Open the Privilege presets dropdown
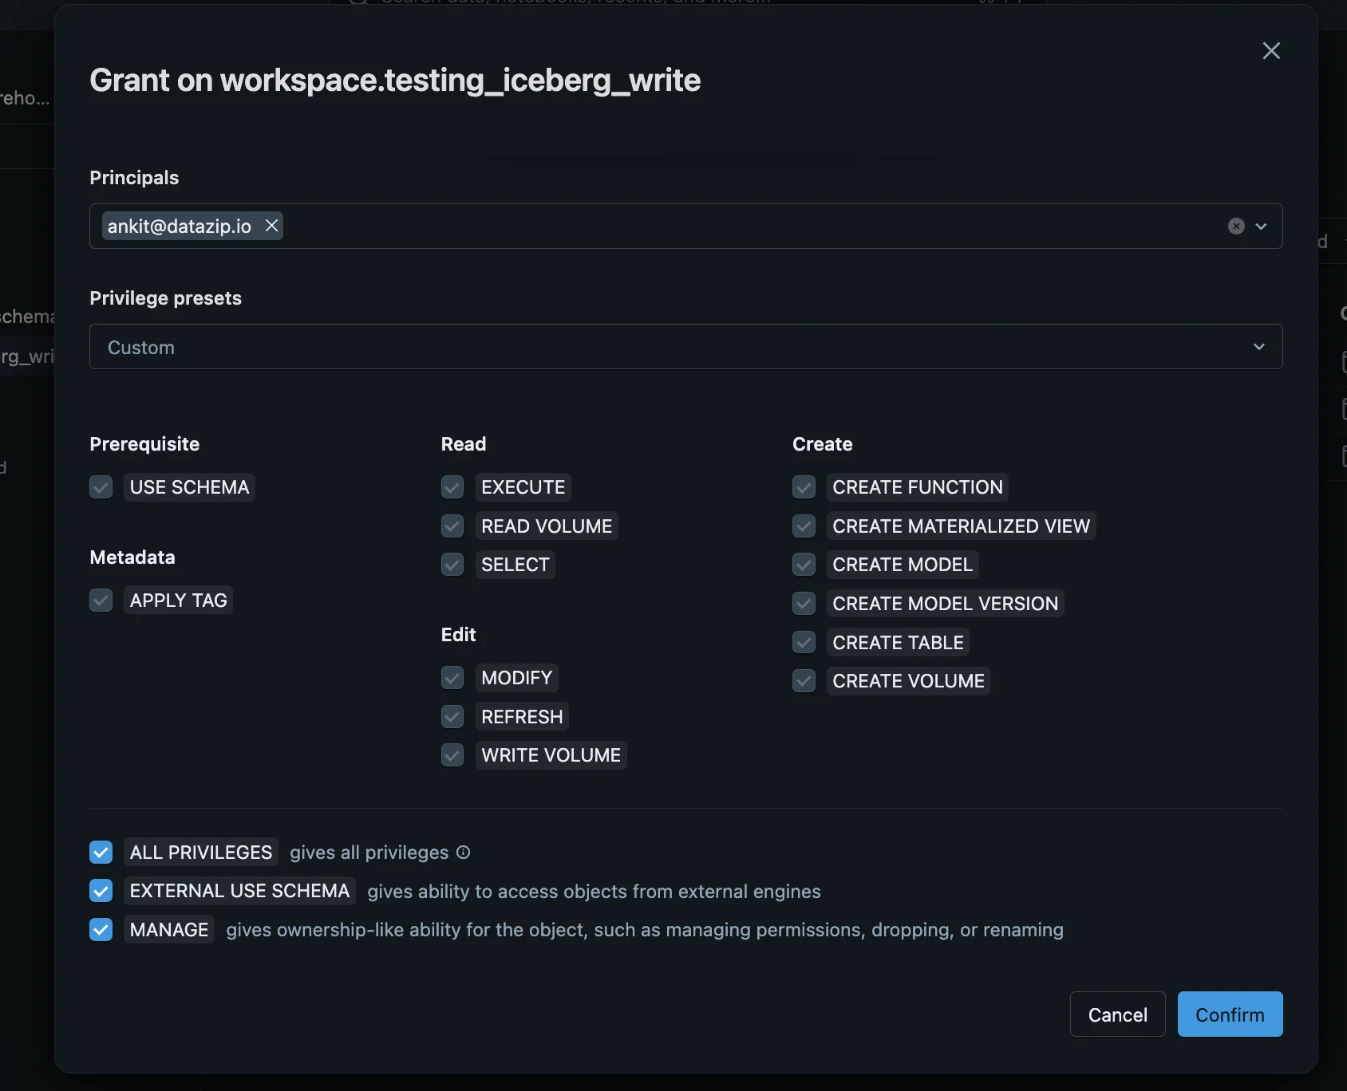The image size is (1347, 1091). [x=686, y=347]
